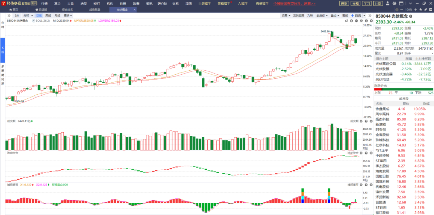
Task: Click the zoom-out minus icon above main chart
Action: pyautogui.click(x=356, y=21)
